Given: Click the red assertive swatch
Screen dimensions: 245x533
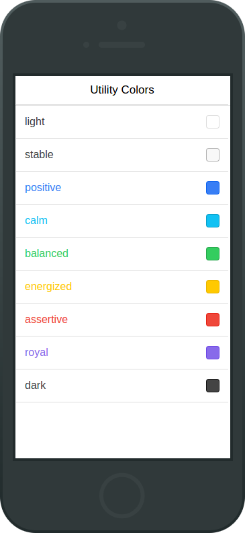Looking at the screenshot, I should click(x=213, y=320).
